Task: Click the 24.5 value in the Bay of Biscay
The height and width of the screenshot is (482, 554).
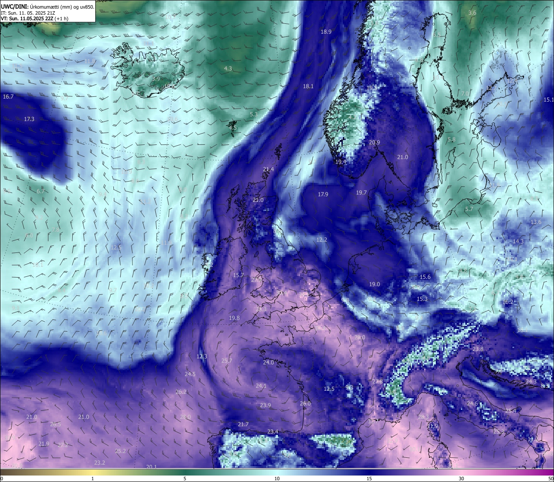Action: pyautogui.click(x=190, y=374)
